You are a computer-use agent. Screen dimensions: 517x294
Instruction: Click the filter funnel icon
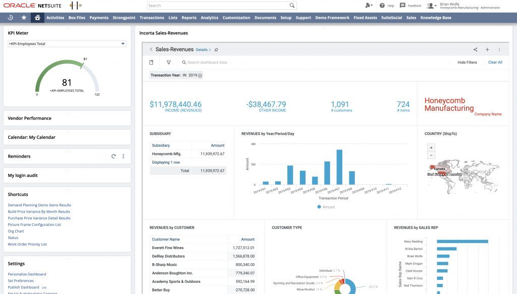tap(169, 62)
